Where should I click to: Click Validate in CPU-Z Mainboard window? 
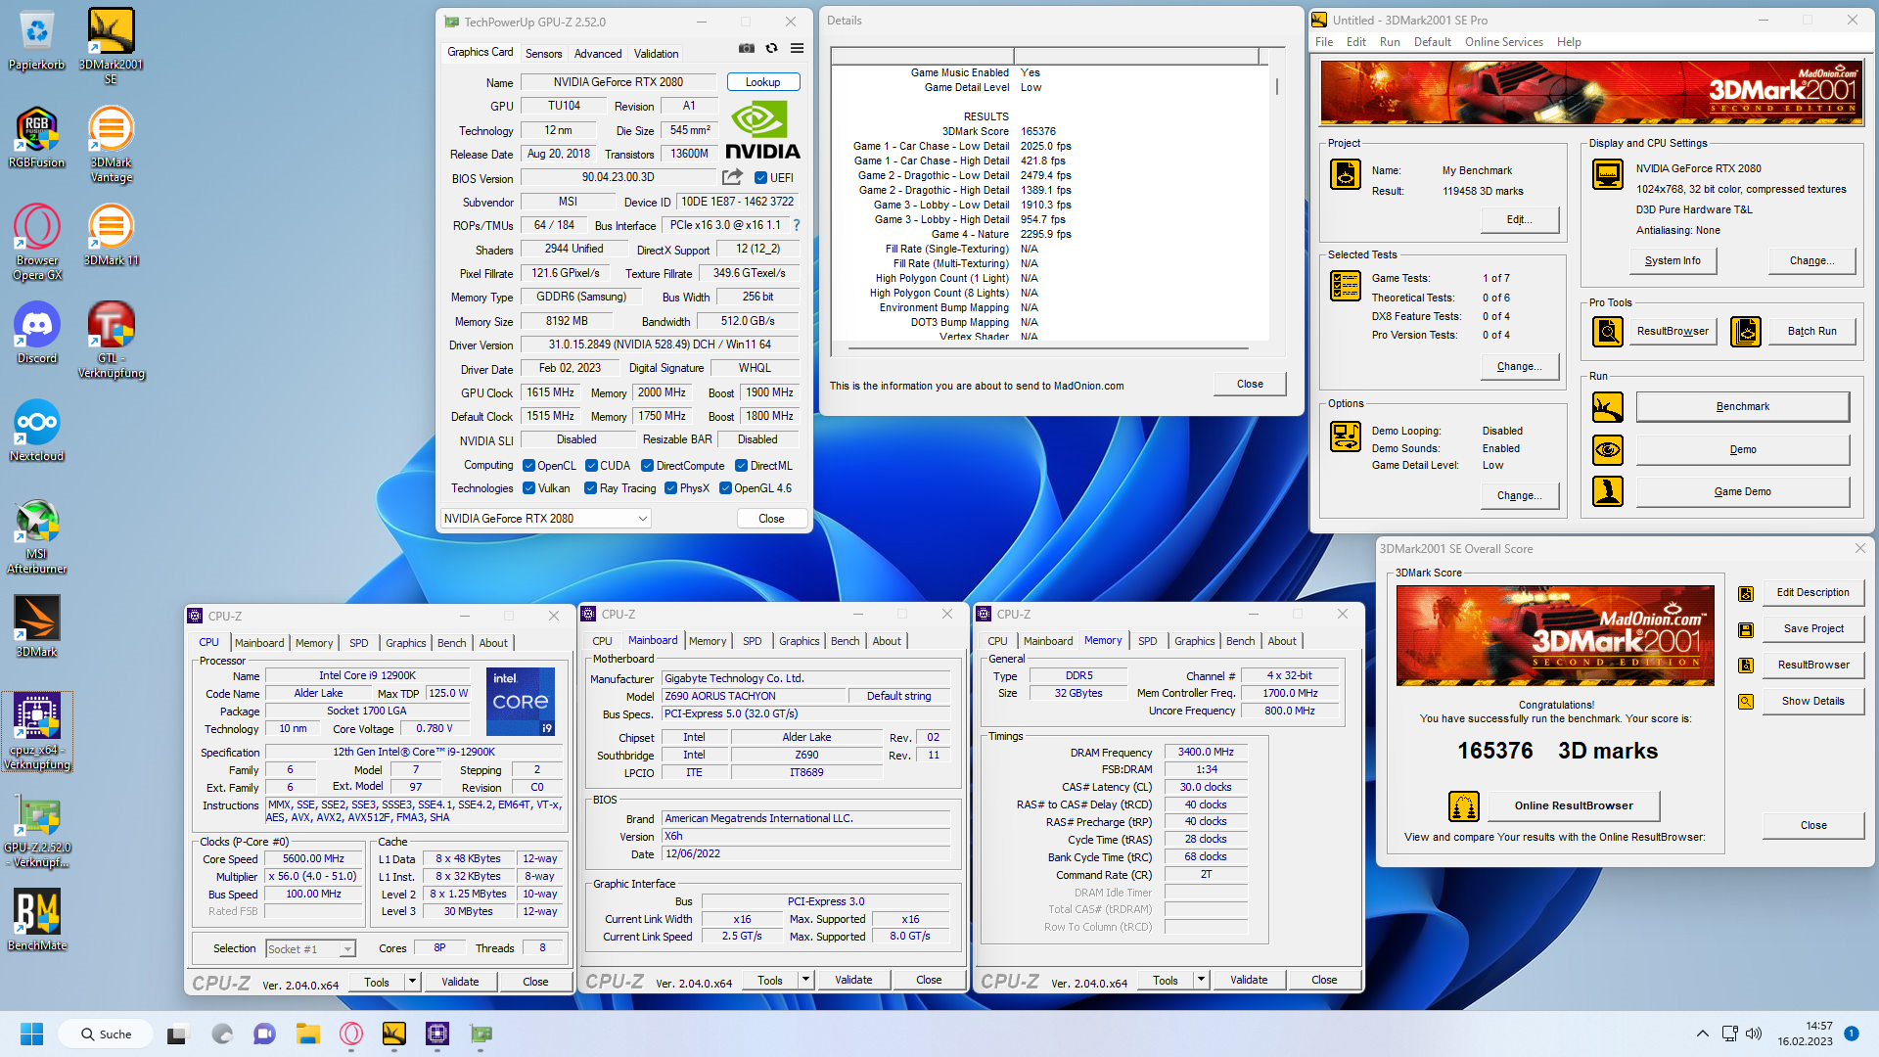[x=853, y=980]
